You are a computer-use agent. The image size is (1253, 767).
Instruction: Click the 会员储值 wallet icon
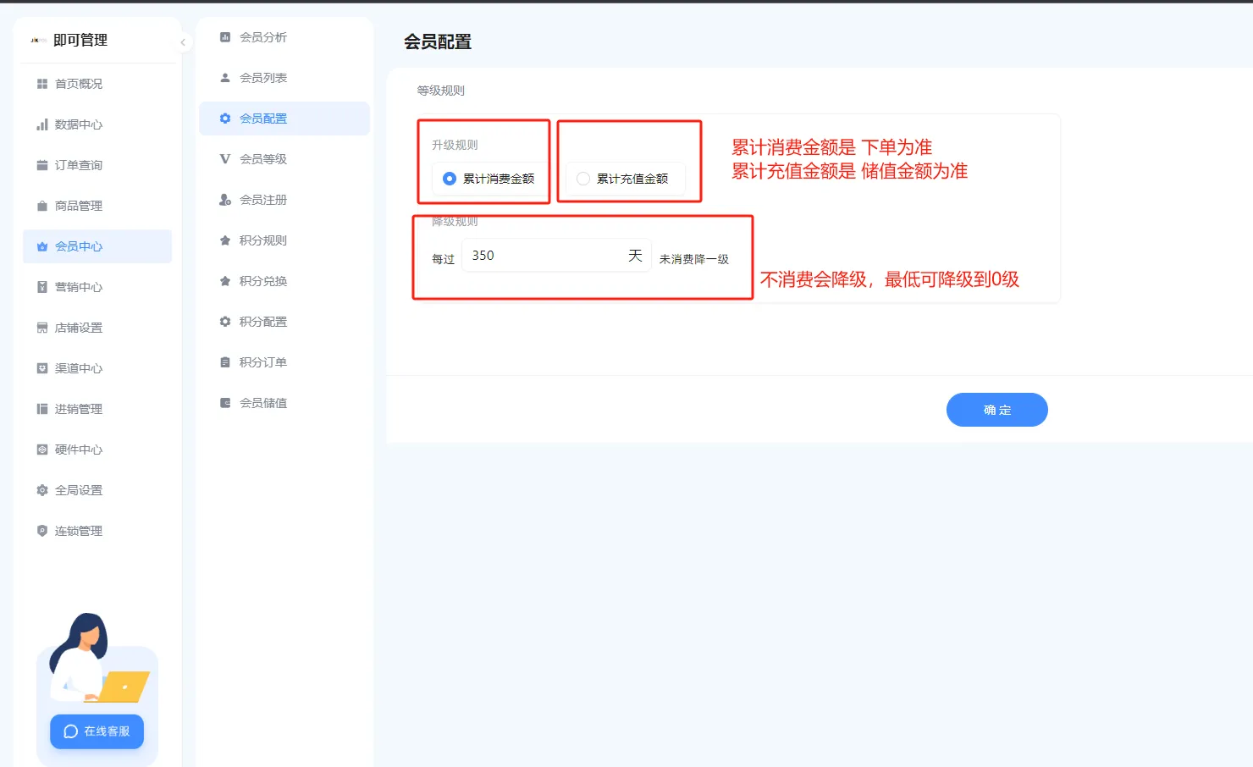click(225, 403)
